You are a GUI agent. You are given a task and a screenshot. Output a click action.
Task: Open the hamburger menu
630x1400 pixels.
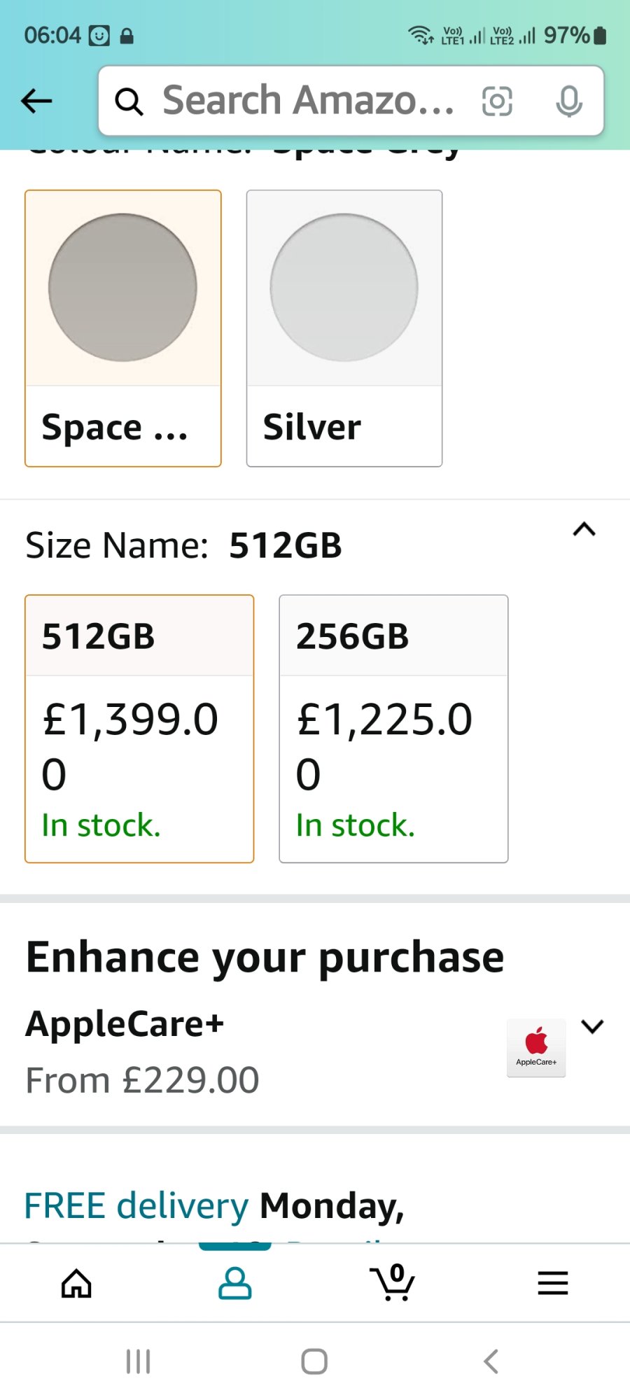coord(552,1283)
